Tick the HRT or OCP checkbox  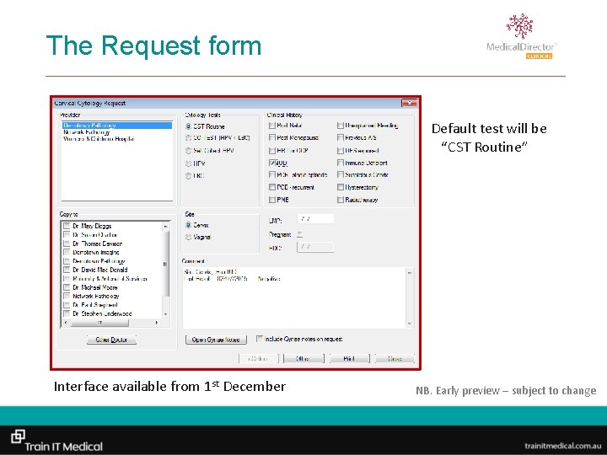[272, 151]
